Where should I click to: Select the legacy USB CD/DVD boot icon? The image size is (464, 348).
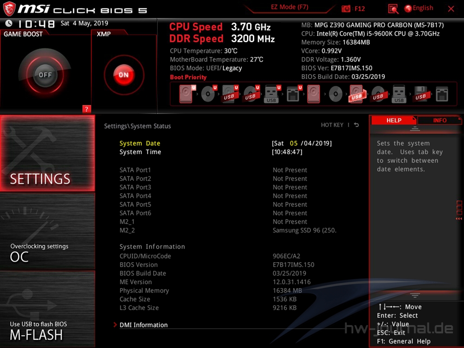point(378,94)
